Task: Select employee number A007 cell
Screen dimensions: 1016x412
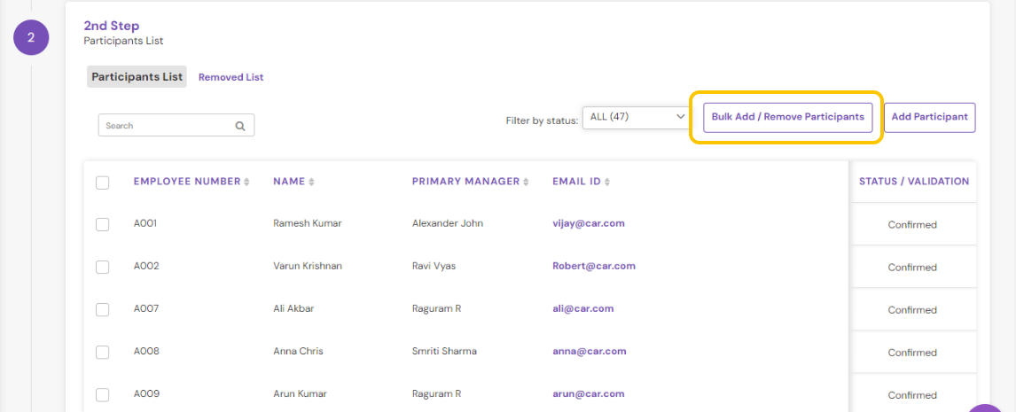Action: point(145,309)
